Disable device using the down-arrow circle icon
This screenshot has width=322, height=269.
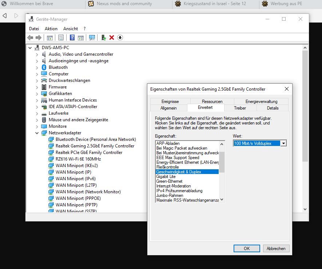(x=120, y=37)
